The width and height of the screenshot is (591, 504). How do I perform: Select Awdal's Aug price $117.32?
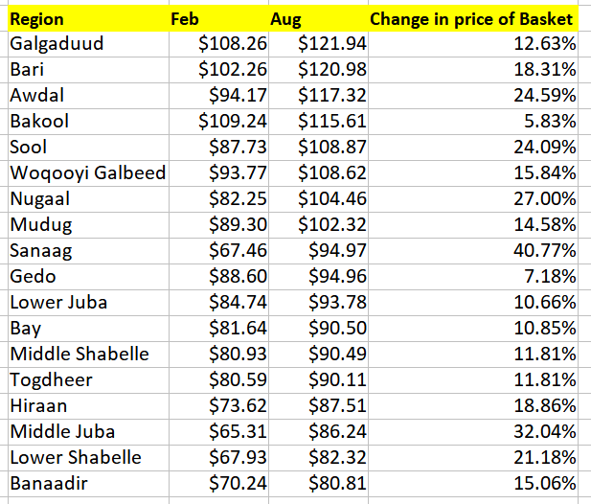pyautogui.click(x=318, y=96)
